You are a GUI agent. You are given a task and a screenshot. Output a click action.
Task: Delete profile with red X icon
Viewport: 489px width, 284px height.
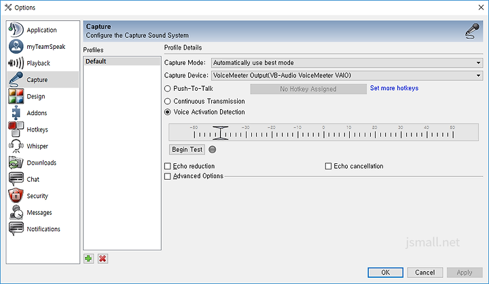click(103, 258)
